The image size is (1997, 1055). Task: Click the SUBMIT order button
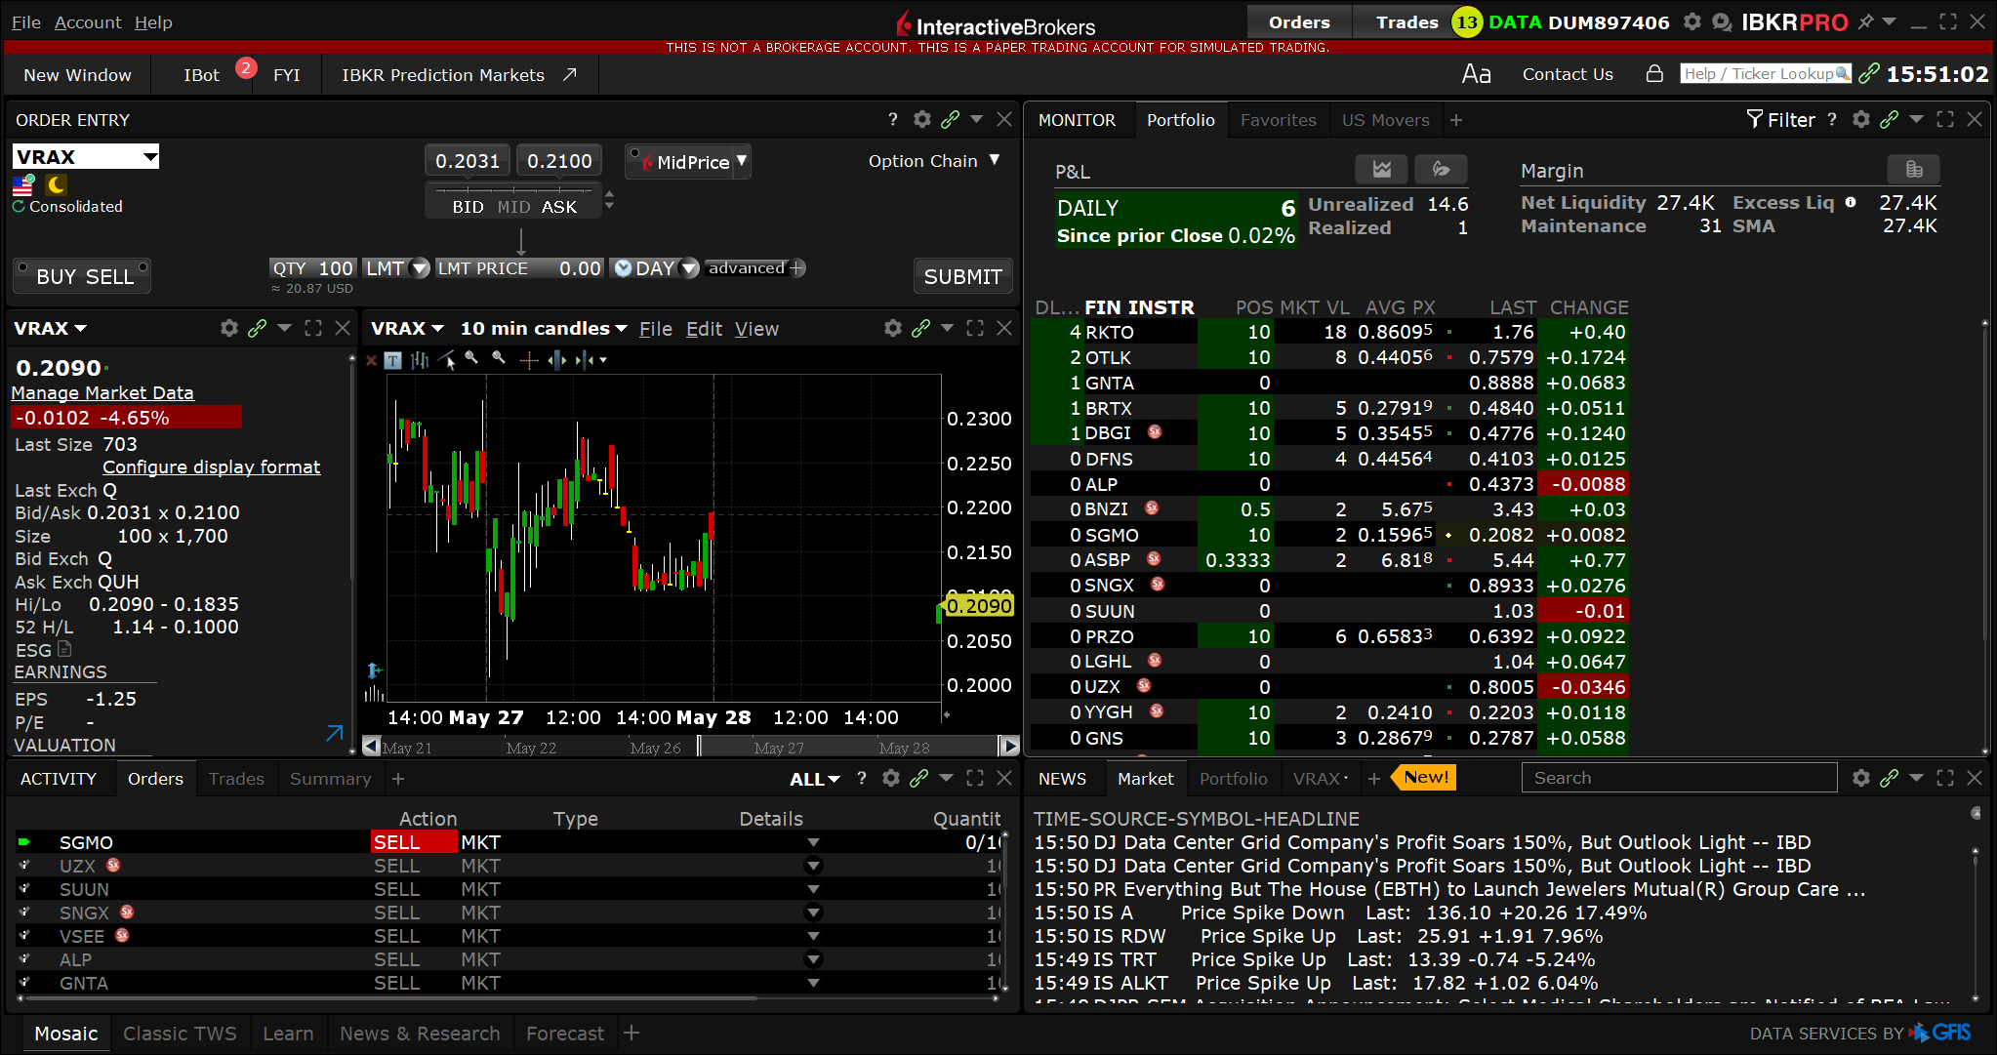962,276
